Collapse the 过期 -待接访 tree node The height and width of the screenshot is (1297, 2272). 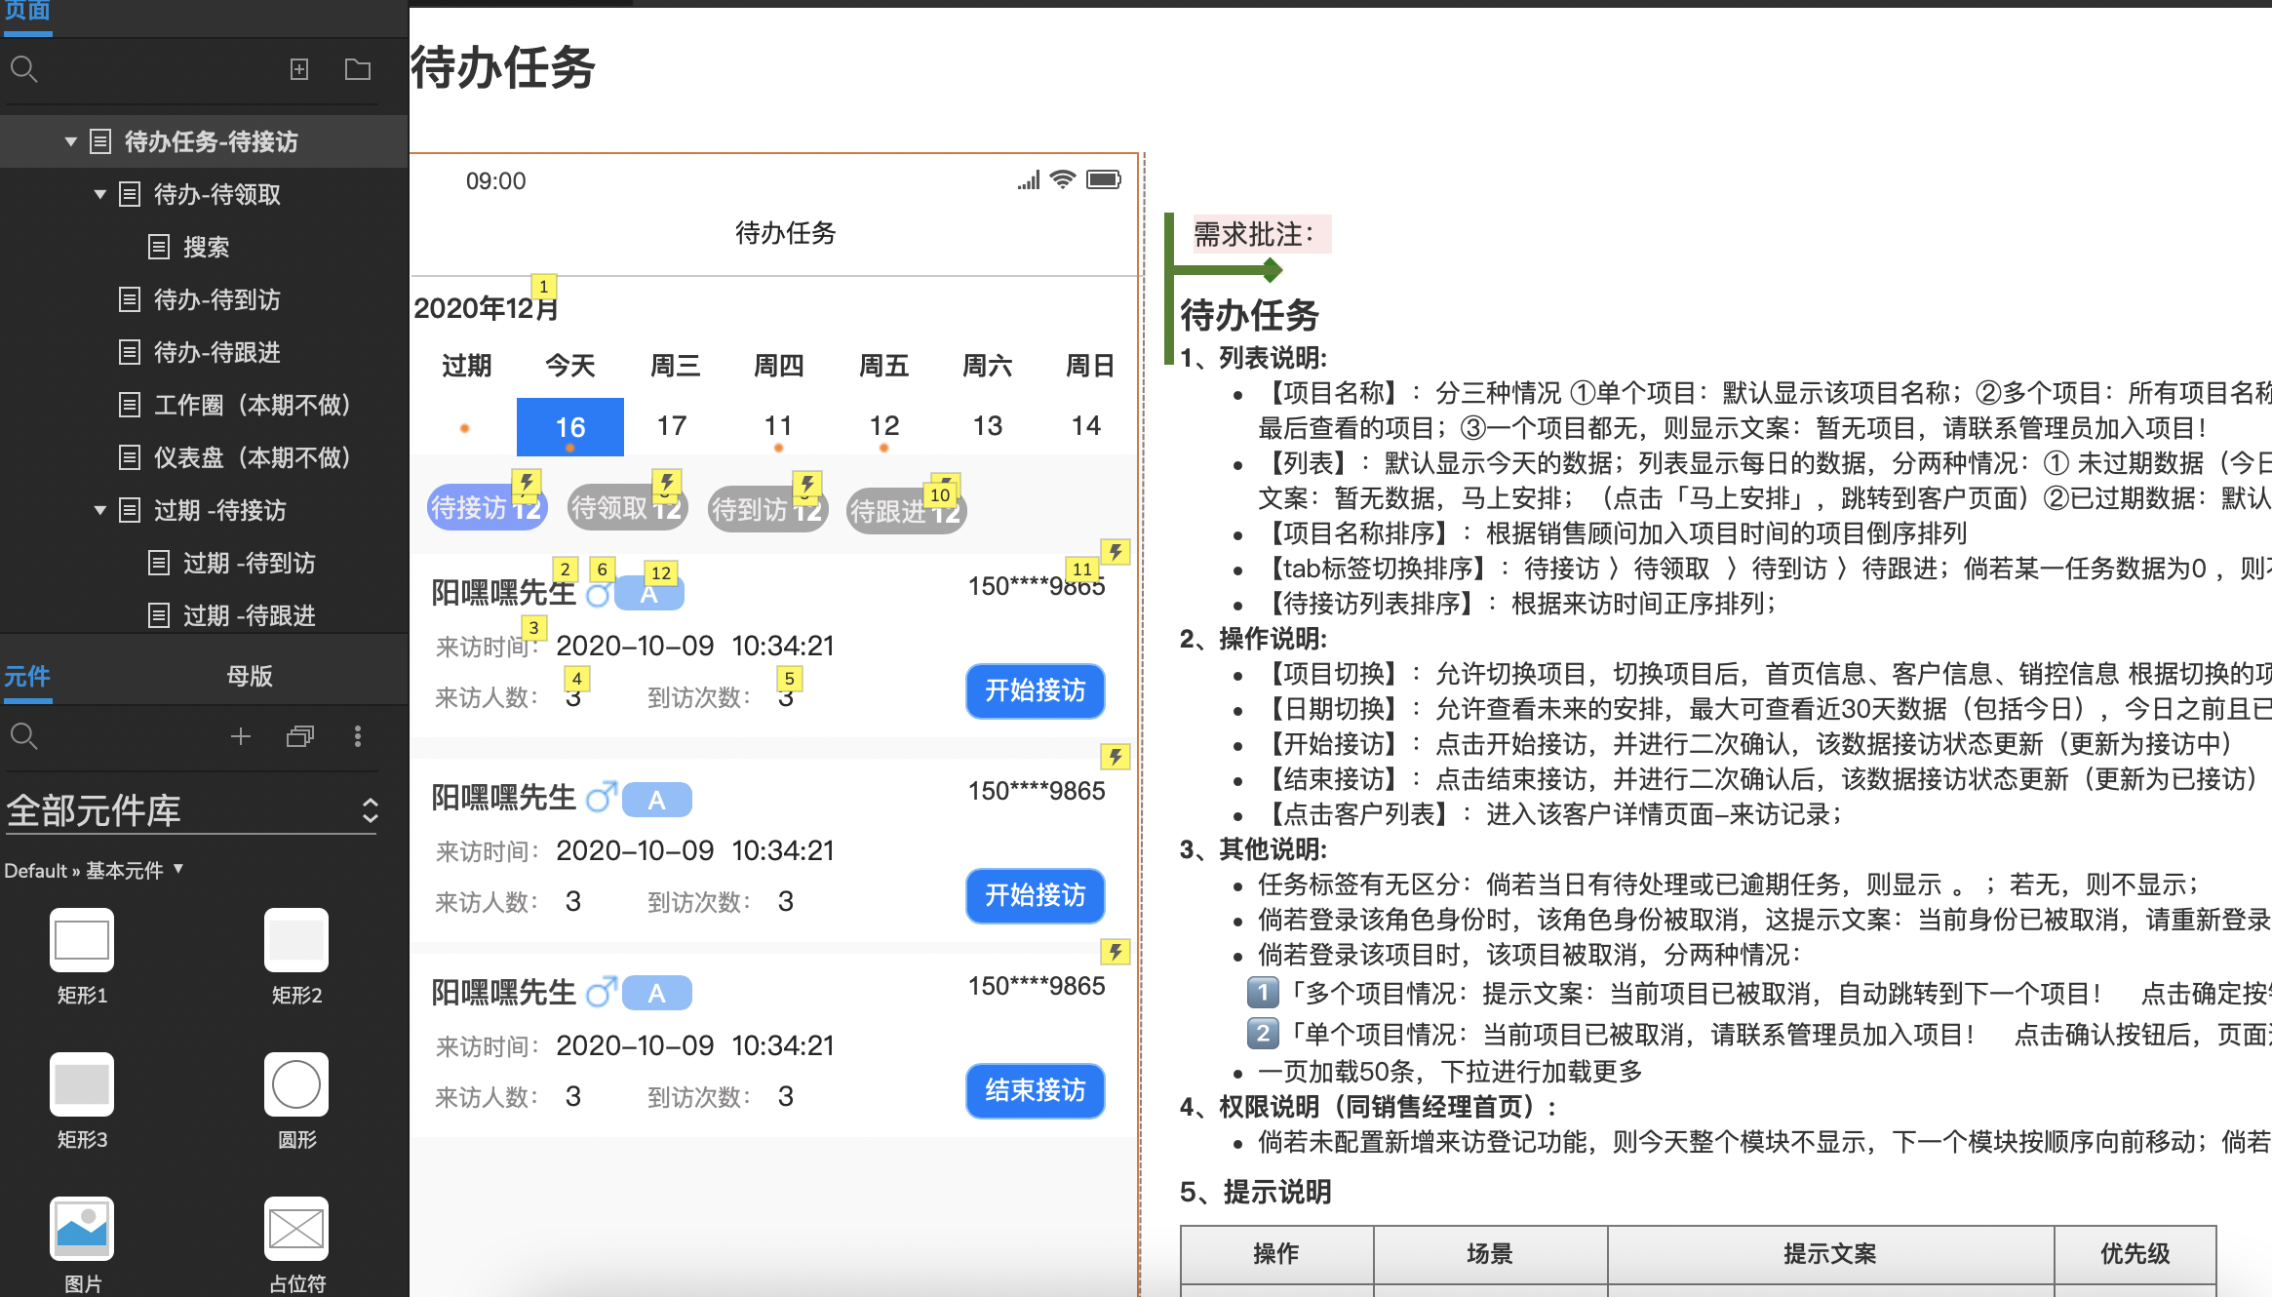tap(99, 510)
